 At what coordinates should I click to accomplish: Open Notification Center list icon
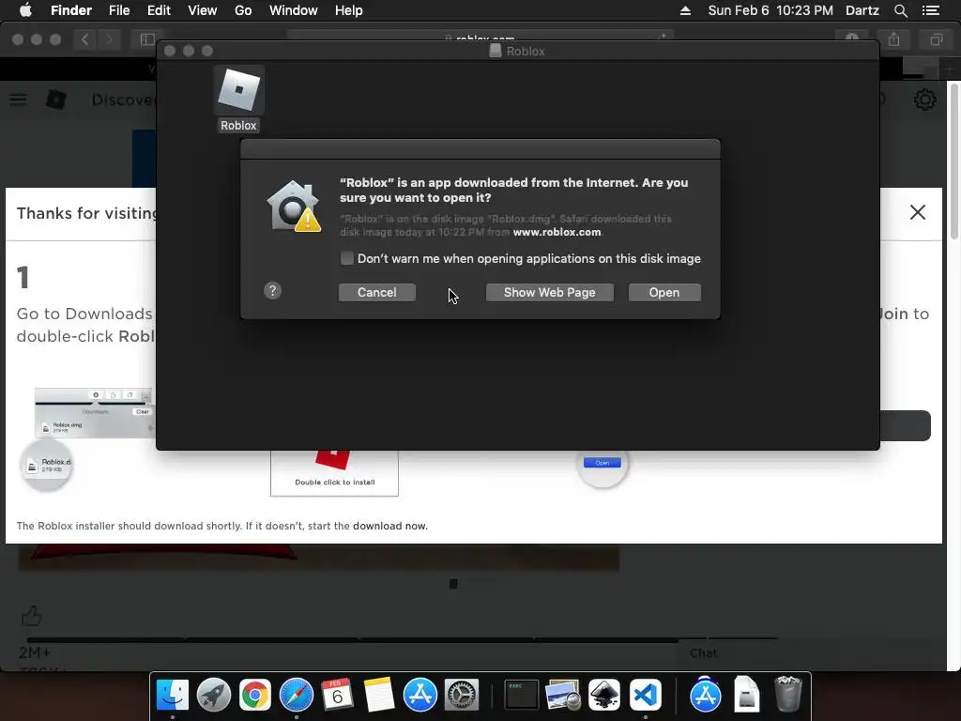click(930, 10)
